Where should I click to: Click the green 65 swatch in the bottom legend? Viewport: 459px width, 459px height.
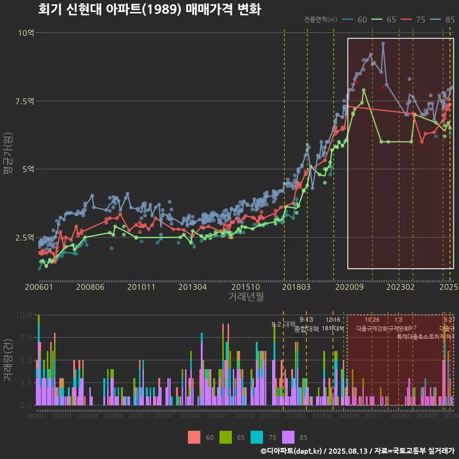[x=225, y=437]
